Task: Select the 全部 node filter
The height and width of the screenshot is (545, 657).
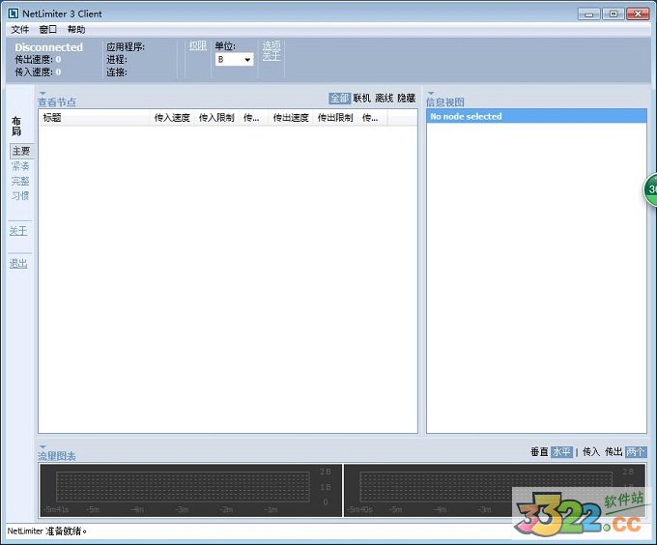Action: tap(339, 98)
